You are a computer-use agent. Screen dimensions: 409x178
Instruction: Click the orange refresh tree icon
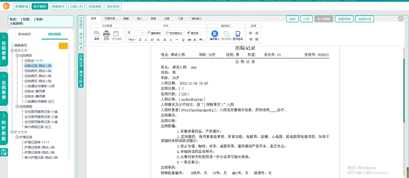[63, 46]
